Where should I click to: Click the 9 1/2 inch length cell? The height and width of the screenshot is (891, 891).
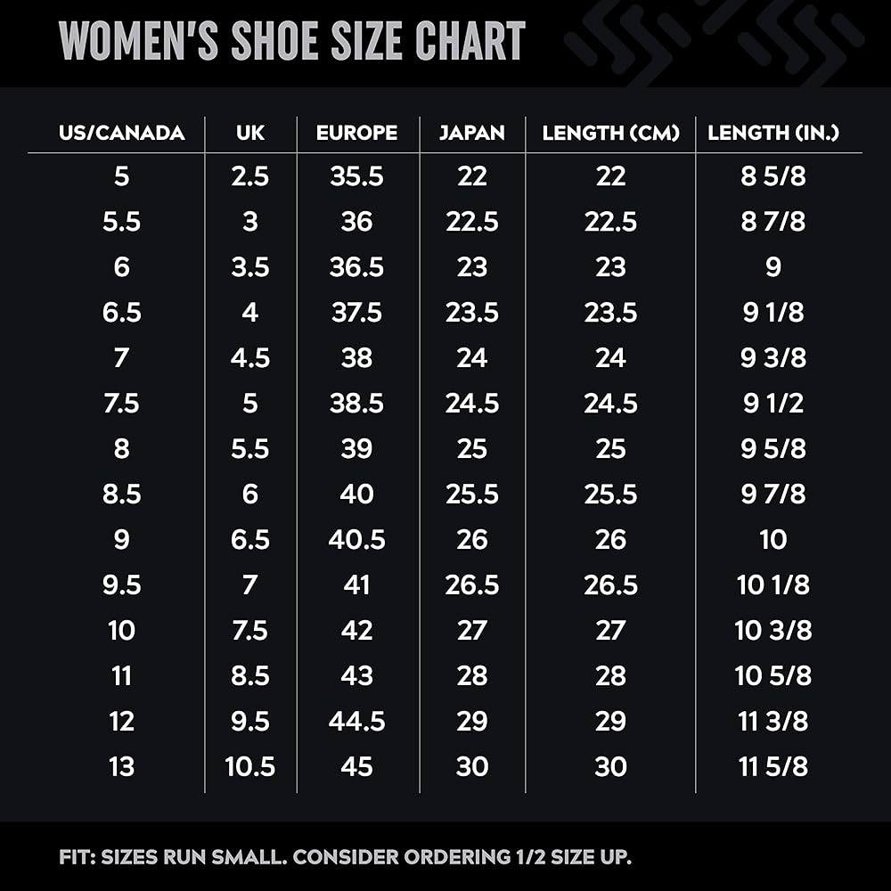773,404
